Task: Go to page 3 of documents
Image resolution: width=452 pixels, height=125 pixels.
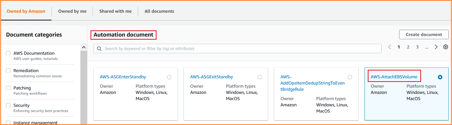Action: (417, 47)
